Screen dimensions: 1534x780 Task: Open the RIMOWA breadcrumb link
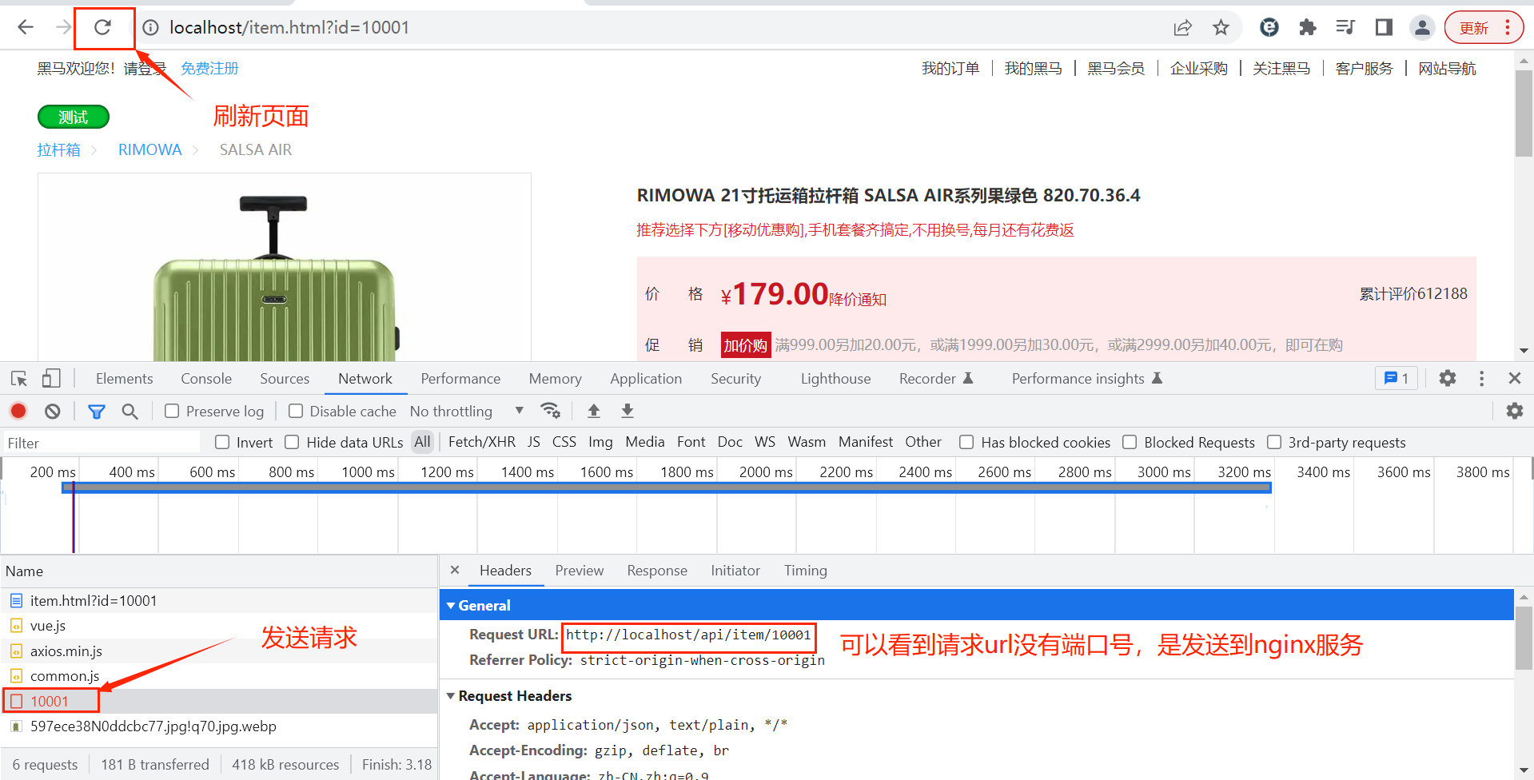click(x=149, y=150)
